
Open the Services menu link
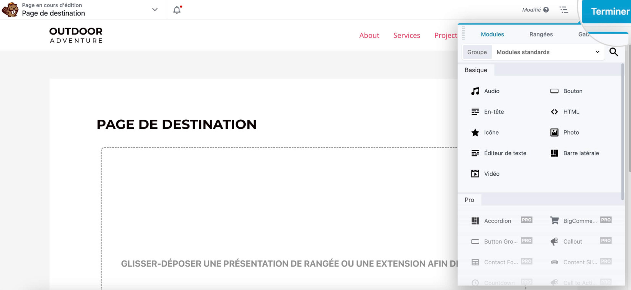coord(407,35)
